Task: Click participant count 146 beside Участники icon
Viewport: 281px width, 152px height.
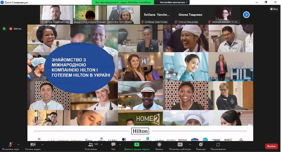Action: (96, 144)
